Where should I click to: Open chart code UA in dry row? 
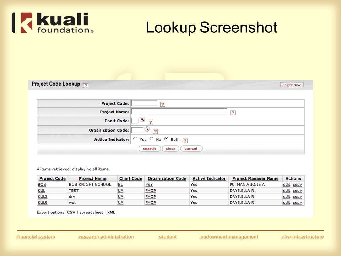[x=120, y=196]
